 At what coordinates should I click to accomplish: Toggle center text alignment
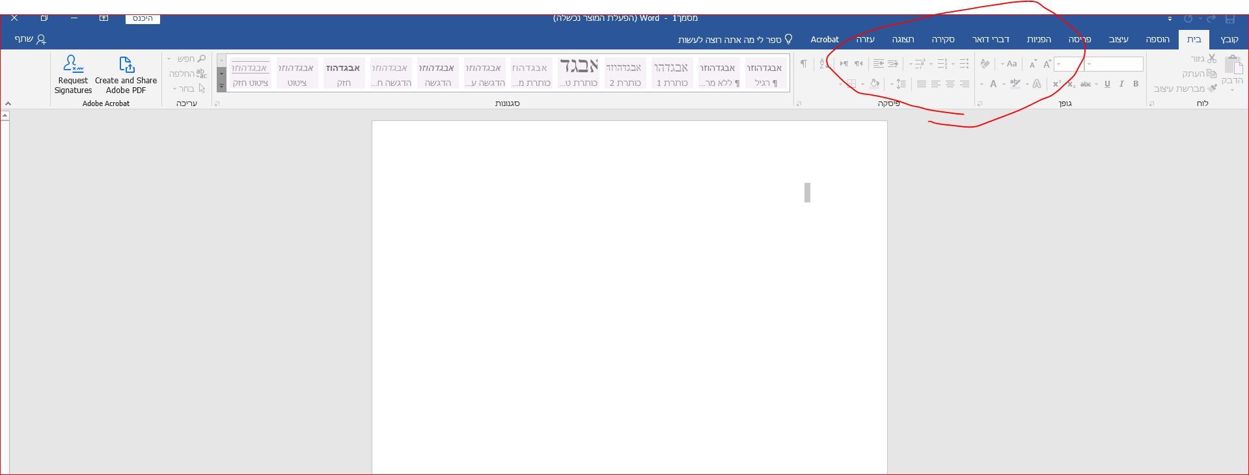point(950,84)
